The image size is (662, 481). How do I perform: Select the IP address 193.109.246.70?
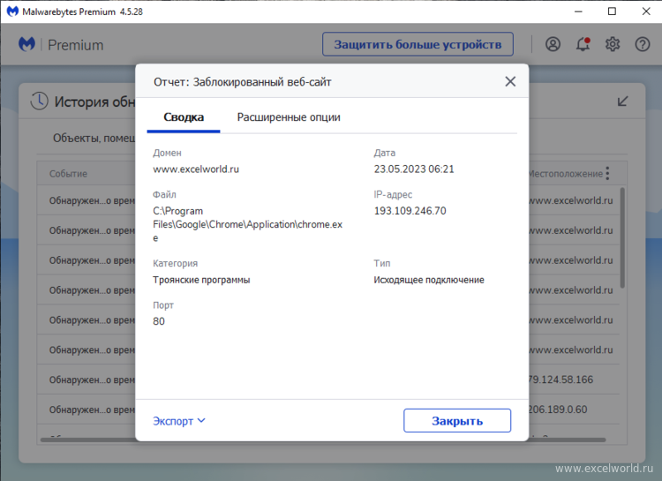[410, 211]
